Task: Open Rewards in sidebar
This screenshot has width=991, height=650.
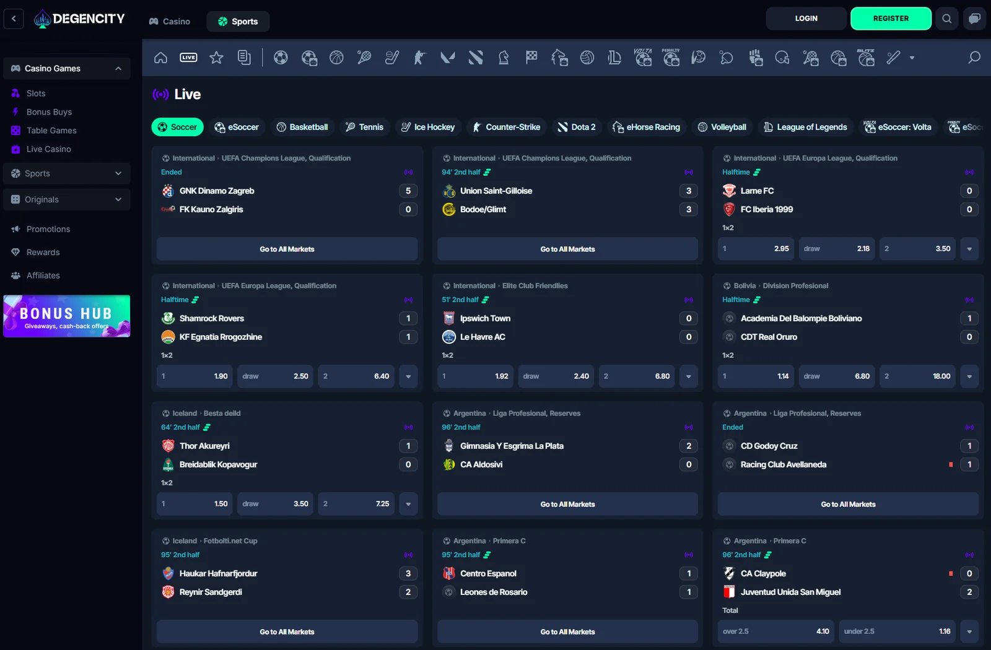Action: pyautogui.click(x=43, y=253)
